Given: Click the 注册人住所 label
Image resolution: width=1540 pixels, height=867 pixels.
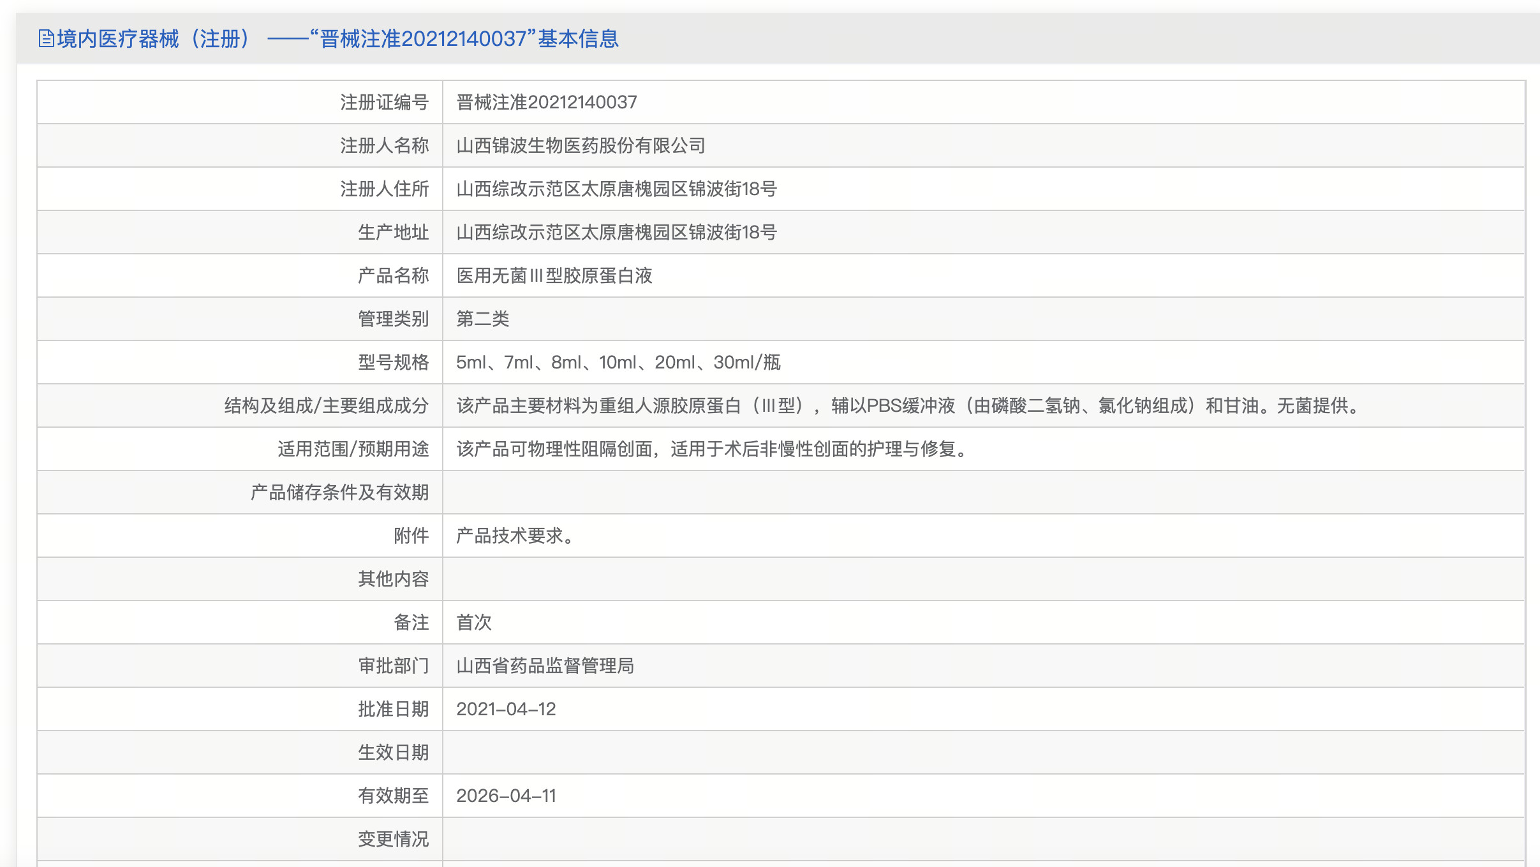Looking at the screenshot, I should click(x=384, y=189).
